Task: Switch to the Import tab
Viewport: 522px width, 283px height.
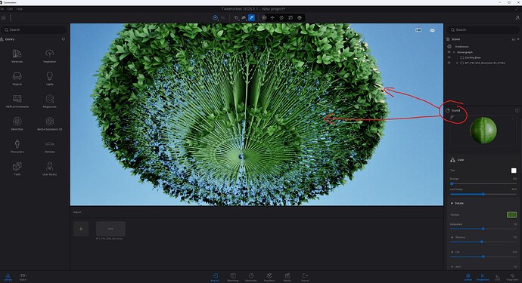Action: [x=215, y=277]
